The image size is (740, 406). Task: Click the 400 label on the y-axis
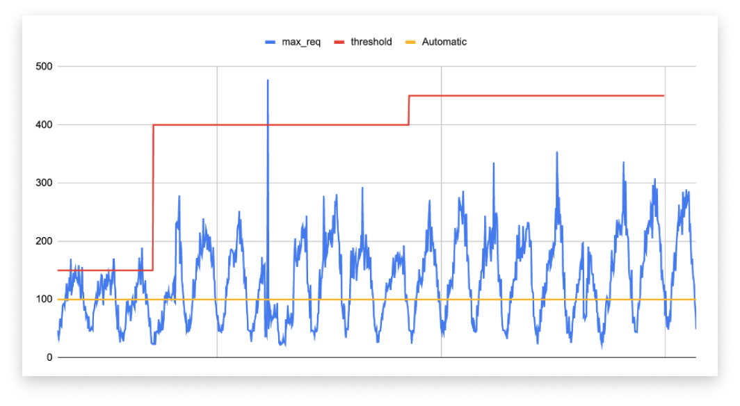click(x=45, y=125)
